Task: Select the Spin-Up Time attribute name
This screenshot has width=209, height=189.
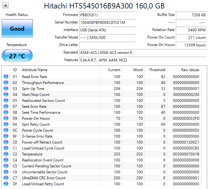Action: (x=33, y=89)
